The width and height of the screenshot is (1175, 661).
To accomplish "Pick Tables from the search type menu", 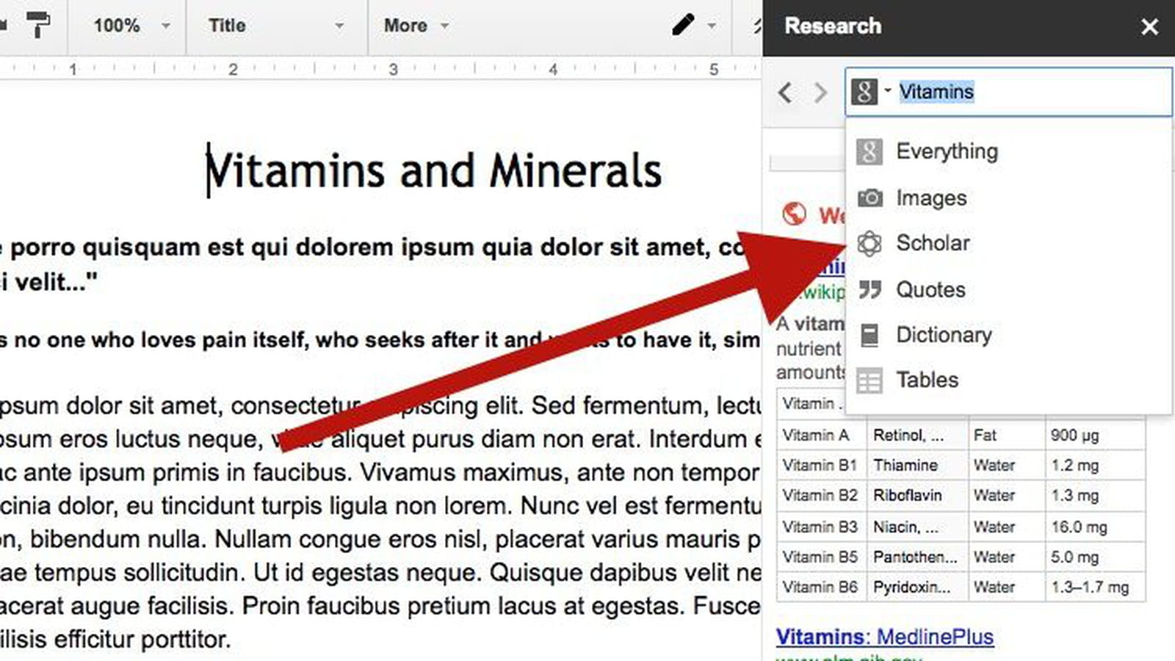I will [1008, 380].
